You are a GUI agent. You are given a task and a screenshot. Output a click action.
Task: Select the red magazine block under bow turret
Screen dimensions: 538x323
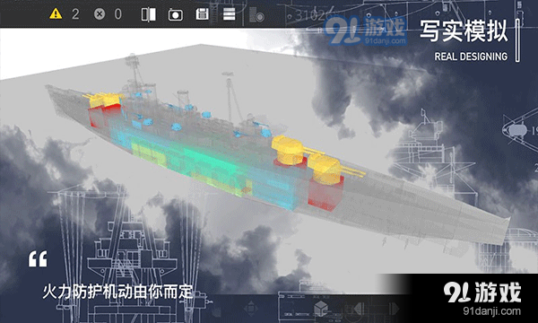(325, 194)
